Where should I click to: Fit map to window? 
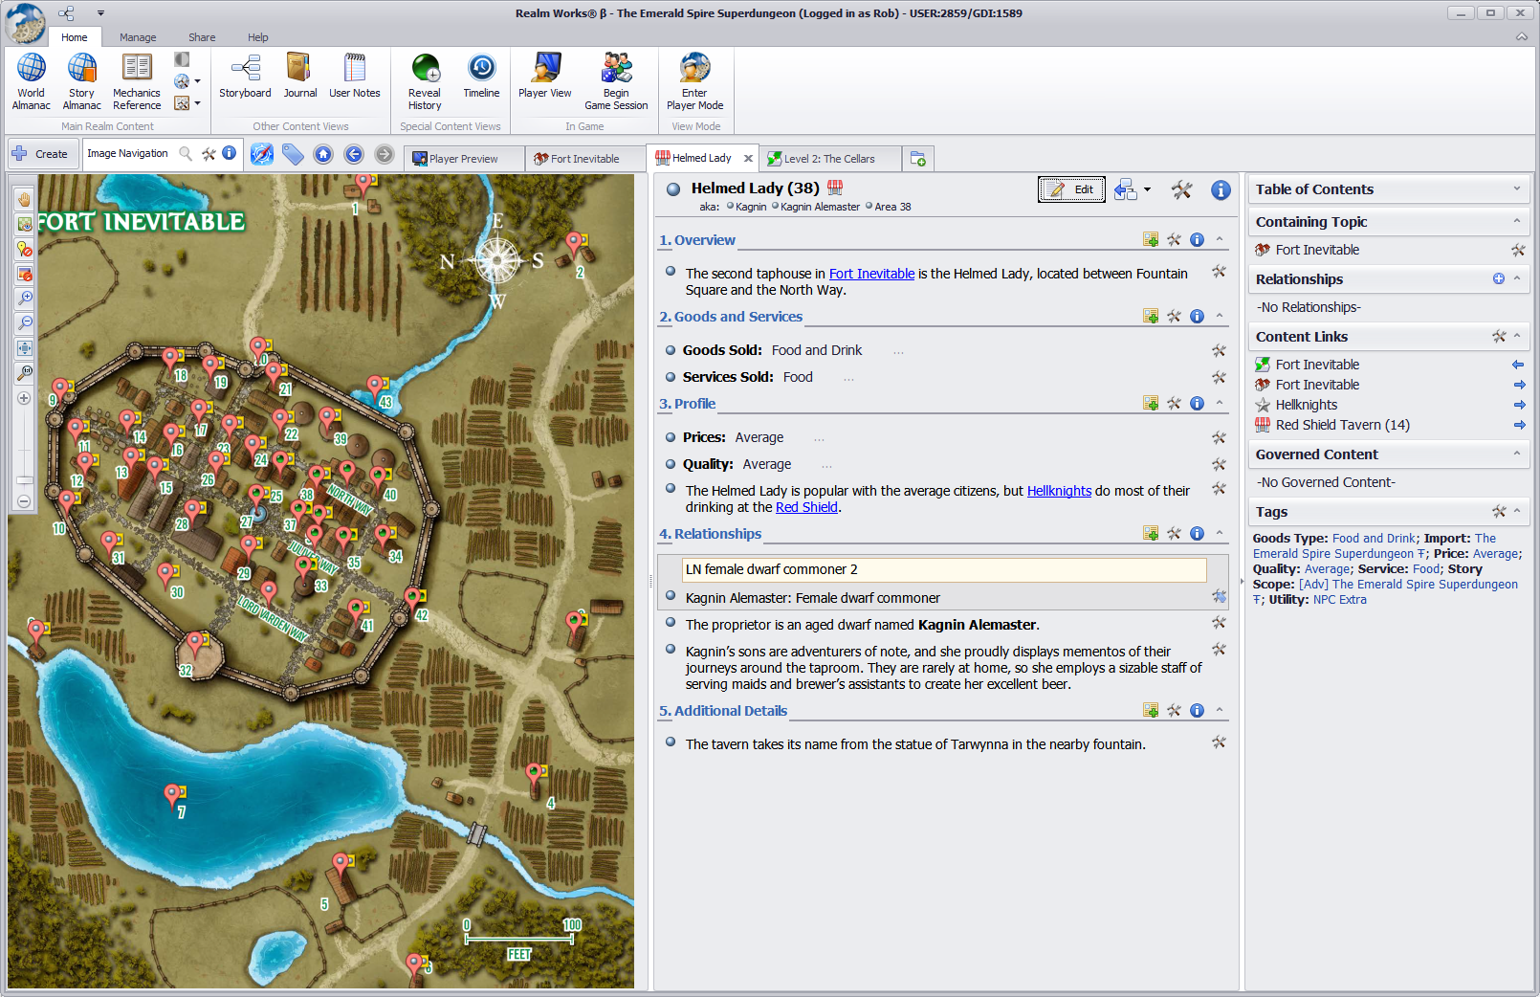point(24,348)
